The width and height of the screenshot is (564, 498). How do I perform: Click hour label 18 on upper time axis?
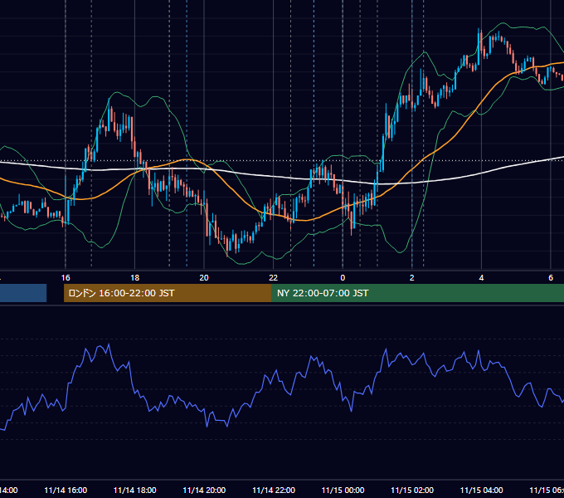pyautogui.click(x=134, y=278)
